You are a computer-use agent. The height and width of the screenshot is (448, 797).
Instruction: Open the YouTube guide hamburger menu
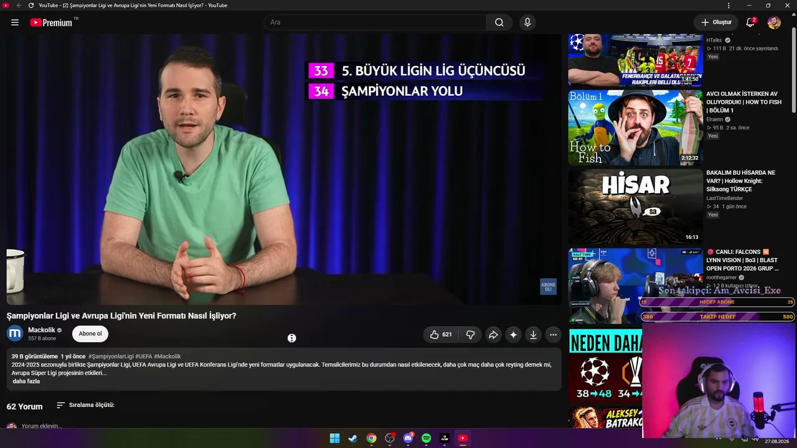tap(15, 22)
